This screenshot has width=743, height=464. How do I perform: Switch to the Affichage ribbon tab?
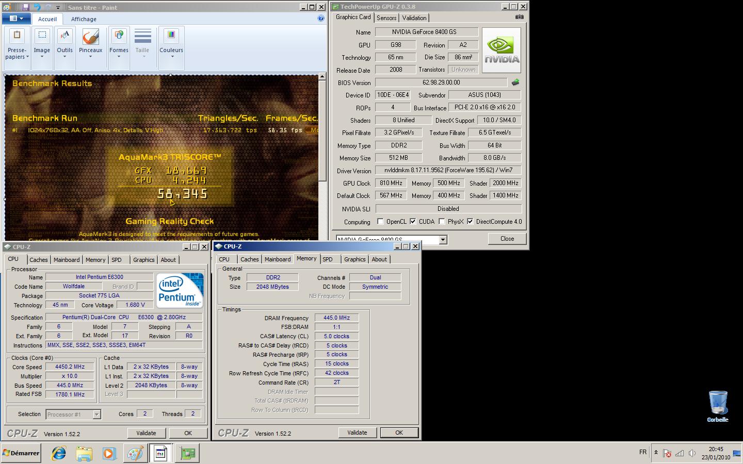[x=84, y=19]
